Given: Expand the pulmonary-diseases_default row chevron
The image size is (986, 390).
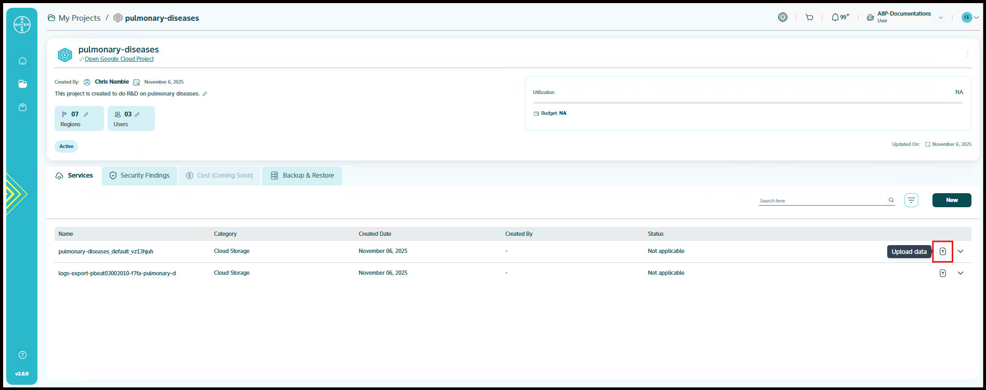Looking at the screenshot, I should pos(961,251).
